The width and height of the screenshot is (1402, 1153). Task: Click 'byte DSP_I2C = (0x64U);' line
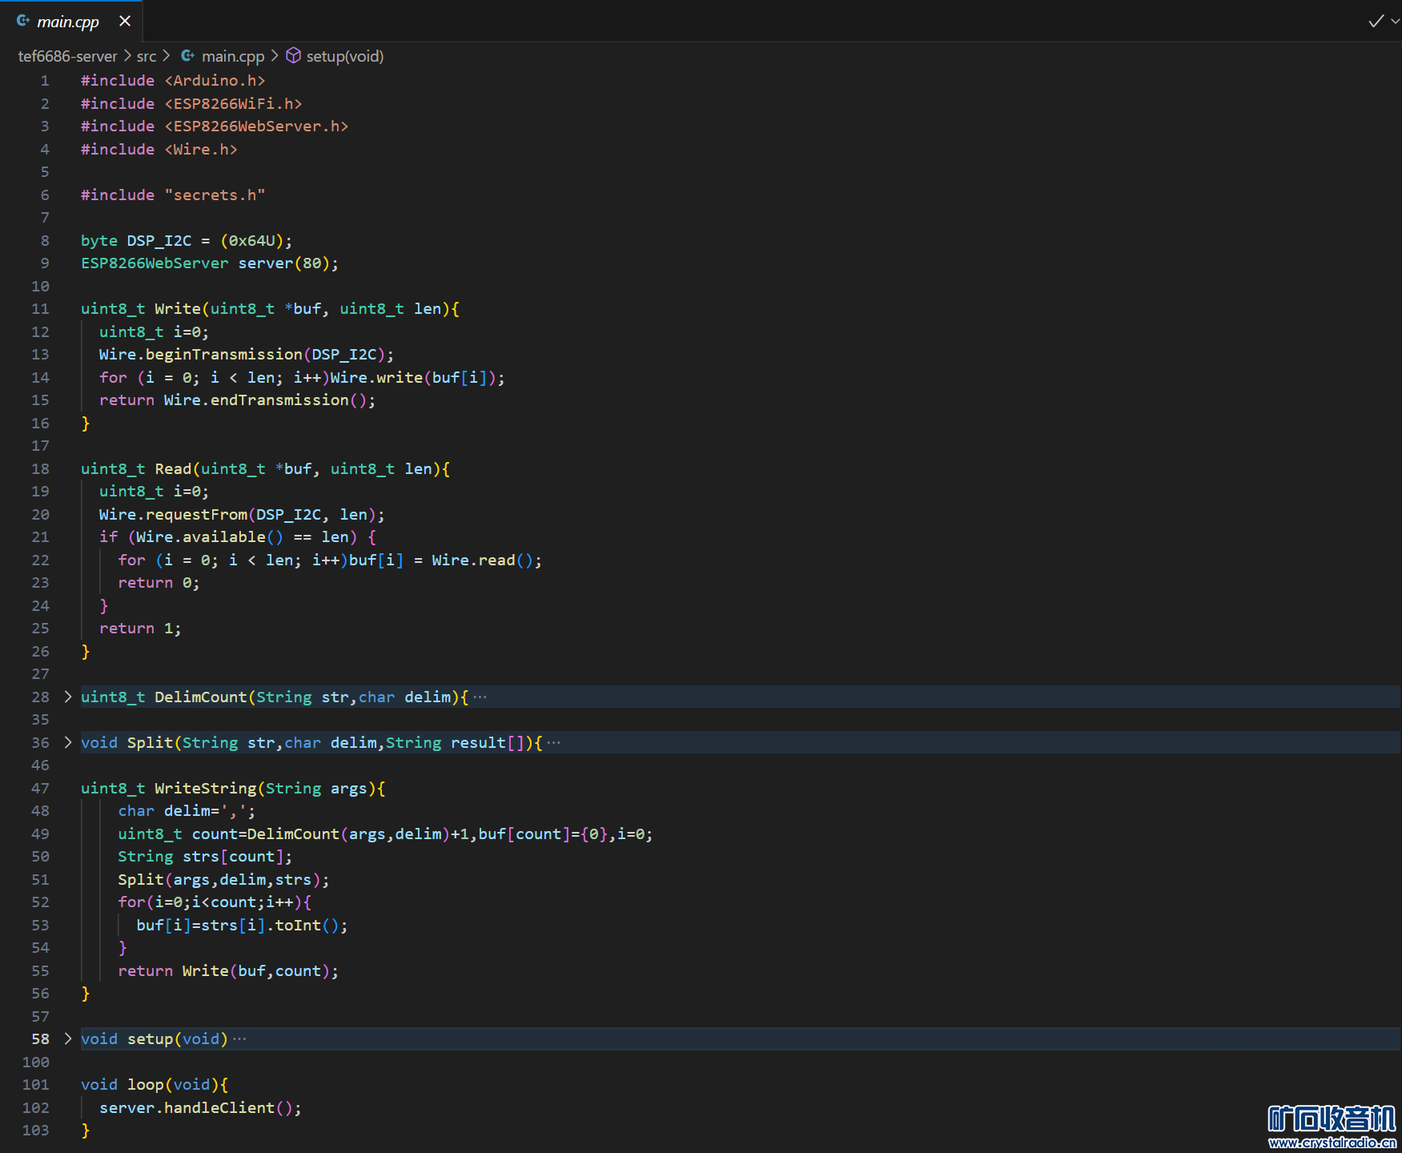click(187, 241)
